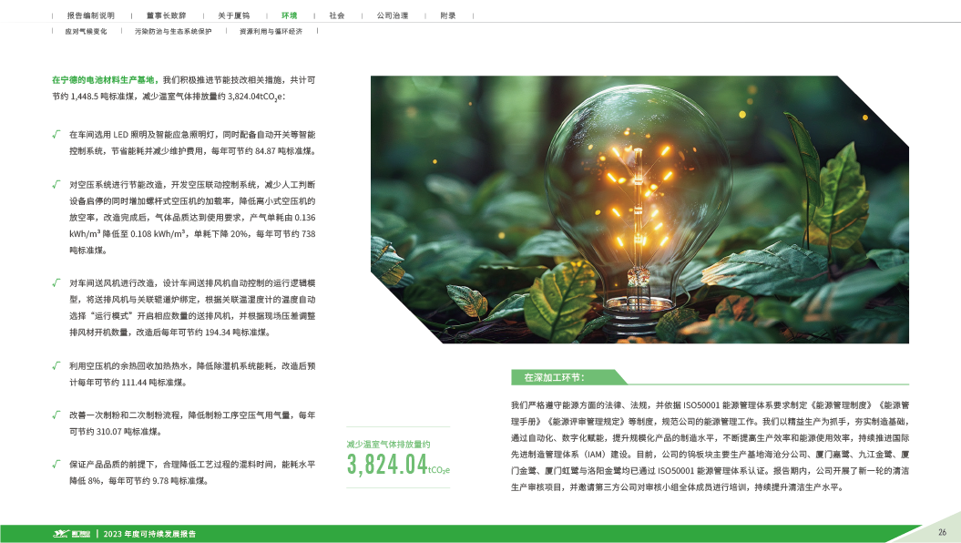Image resolution: width=961 pixels, height=543 pixels.
Task: Jump to the 应对气候变化 sub-section link
Action: [86, 31]
